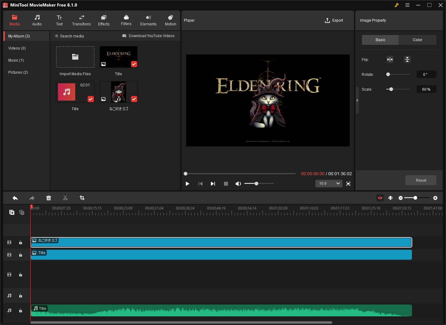
Task: Collapse the Image Property panel arrow
Action: click(357, 100)
